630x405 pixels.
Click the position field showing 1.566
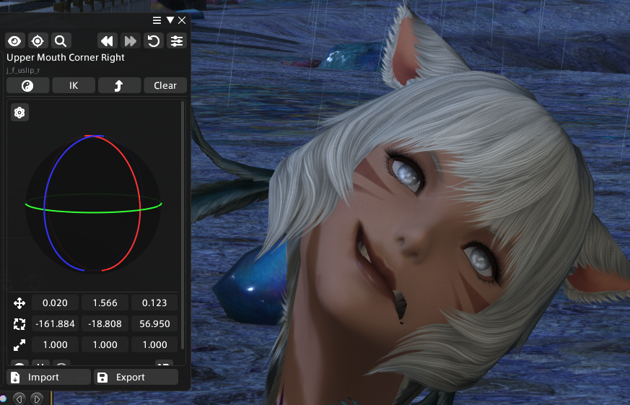click(x=105, y=303)
